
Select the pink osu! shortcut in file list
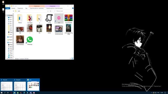coord(59,19)
